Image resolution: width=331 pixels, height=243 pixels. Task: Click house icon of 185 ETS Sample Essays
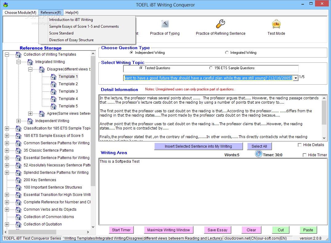(18, 136)
